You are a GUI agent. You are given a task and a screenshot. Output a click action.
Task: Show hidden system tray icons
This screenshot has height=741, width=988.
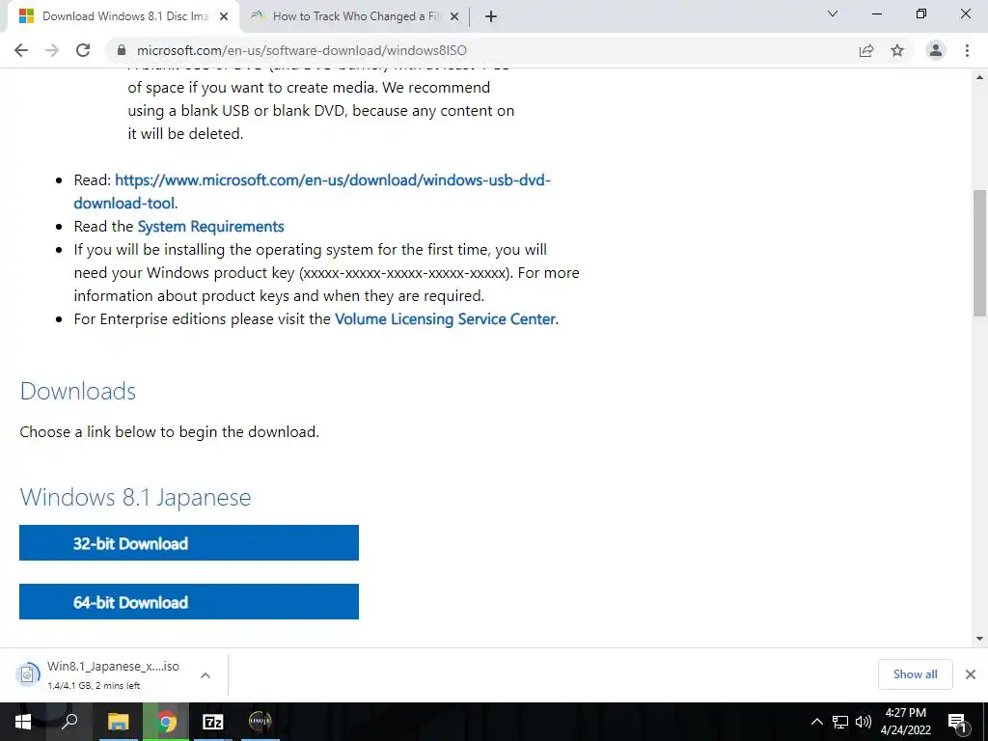click(x=816, y=722)
